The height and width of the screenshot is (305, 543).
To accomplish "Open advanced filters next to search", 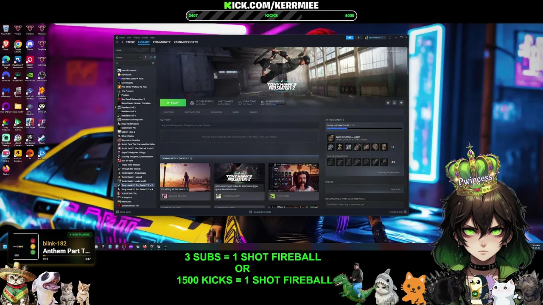I will 153,63.
